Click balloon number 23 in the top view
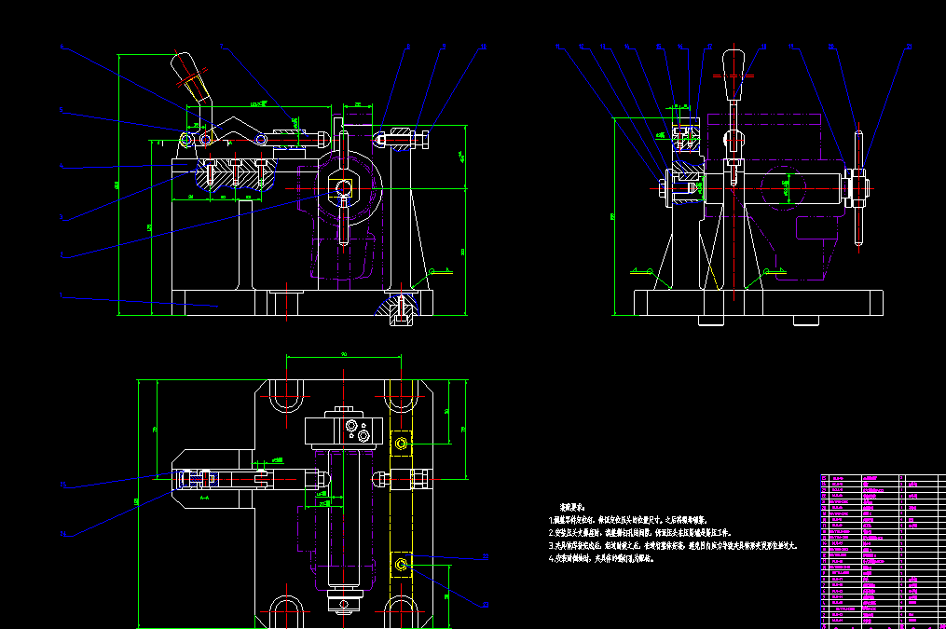This screenshot has height=629, width=946. [486, 604]
